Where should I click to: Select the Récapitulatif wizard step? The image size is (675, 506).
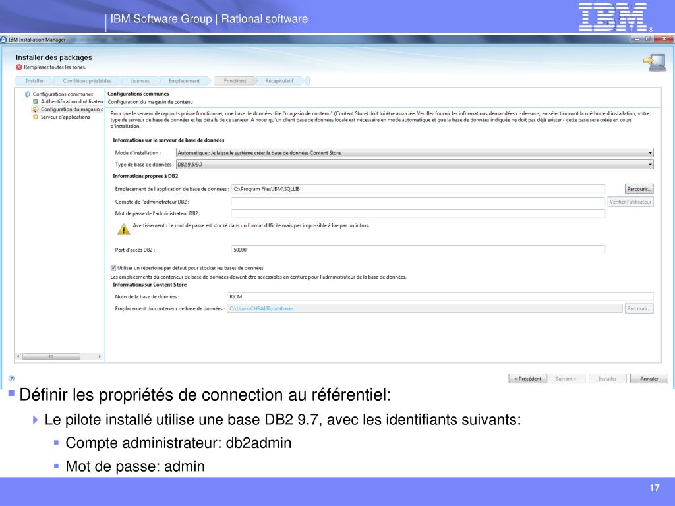[279, 81]
